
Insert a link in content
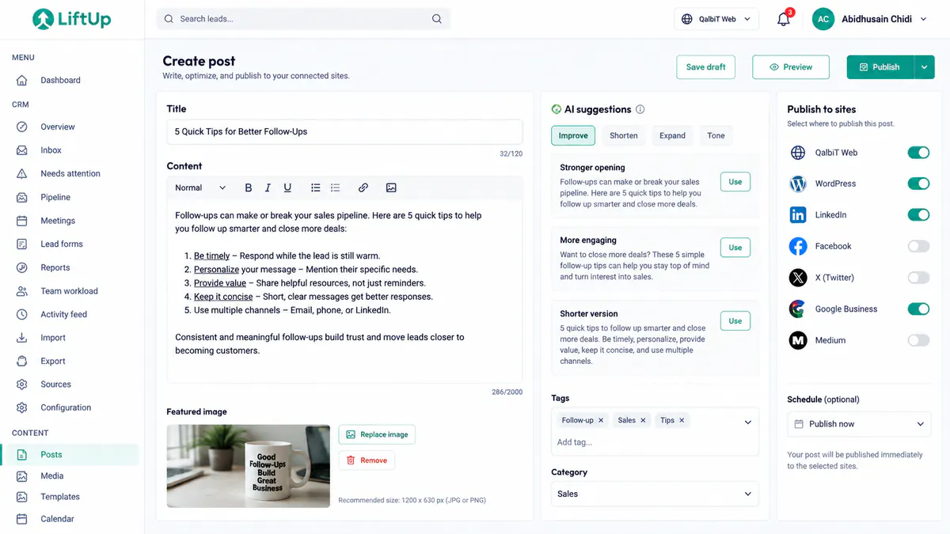[x=363, y=187]
